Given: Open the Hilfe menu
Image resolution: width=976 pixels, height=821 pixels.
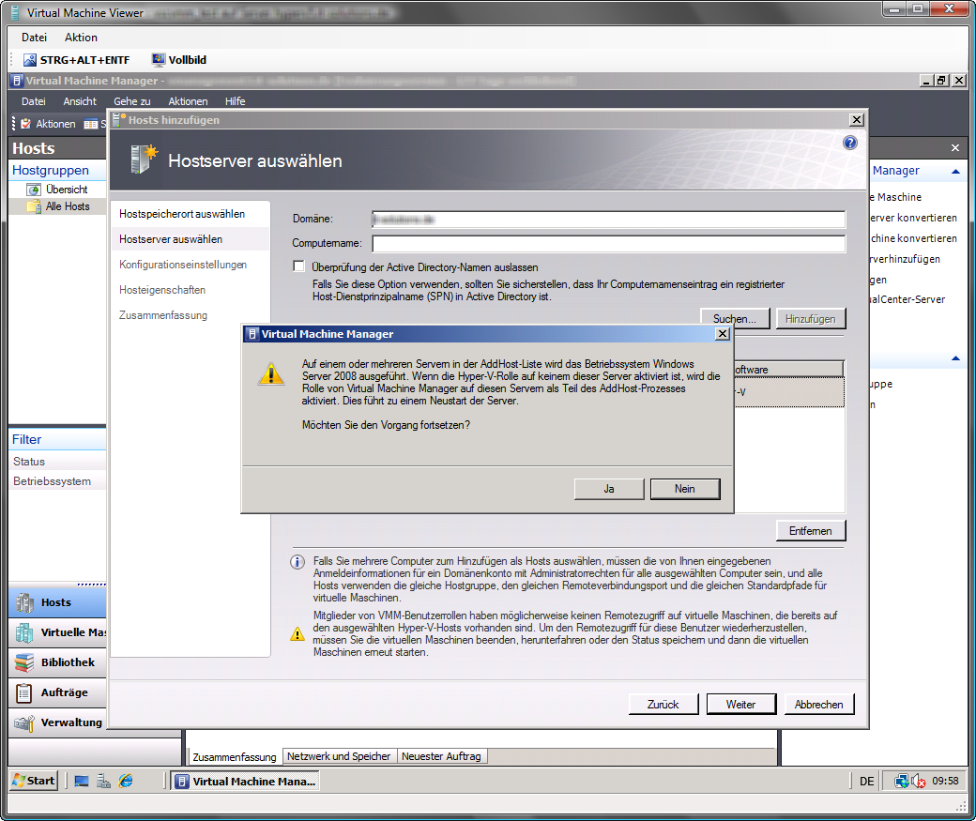Looking at the screenshot, I should pos(236,100).
